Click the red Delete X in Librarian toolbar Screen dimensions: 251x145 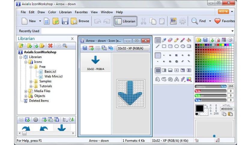[50, 46]
